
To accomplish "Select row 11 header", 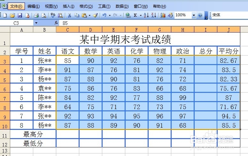I will click(x=5, y=134).
